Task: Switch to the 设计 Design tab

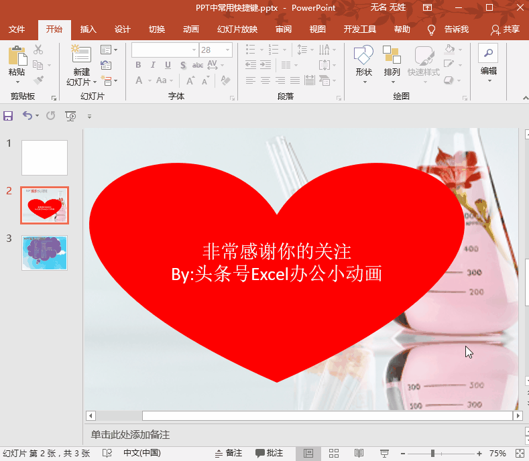Action: pyautogui.click(x=122, y=29)
